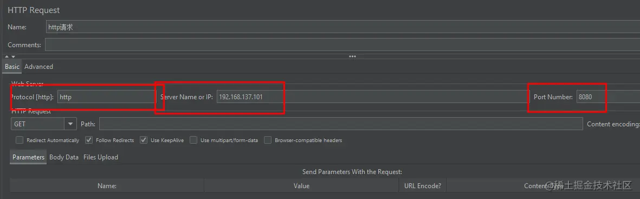This screenshot has height=199, width=640.
Task: Click the panel divider collapse arrows
Action: pyautogui.click(x=10, y=56)
